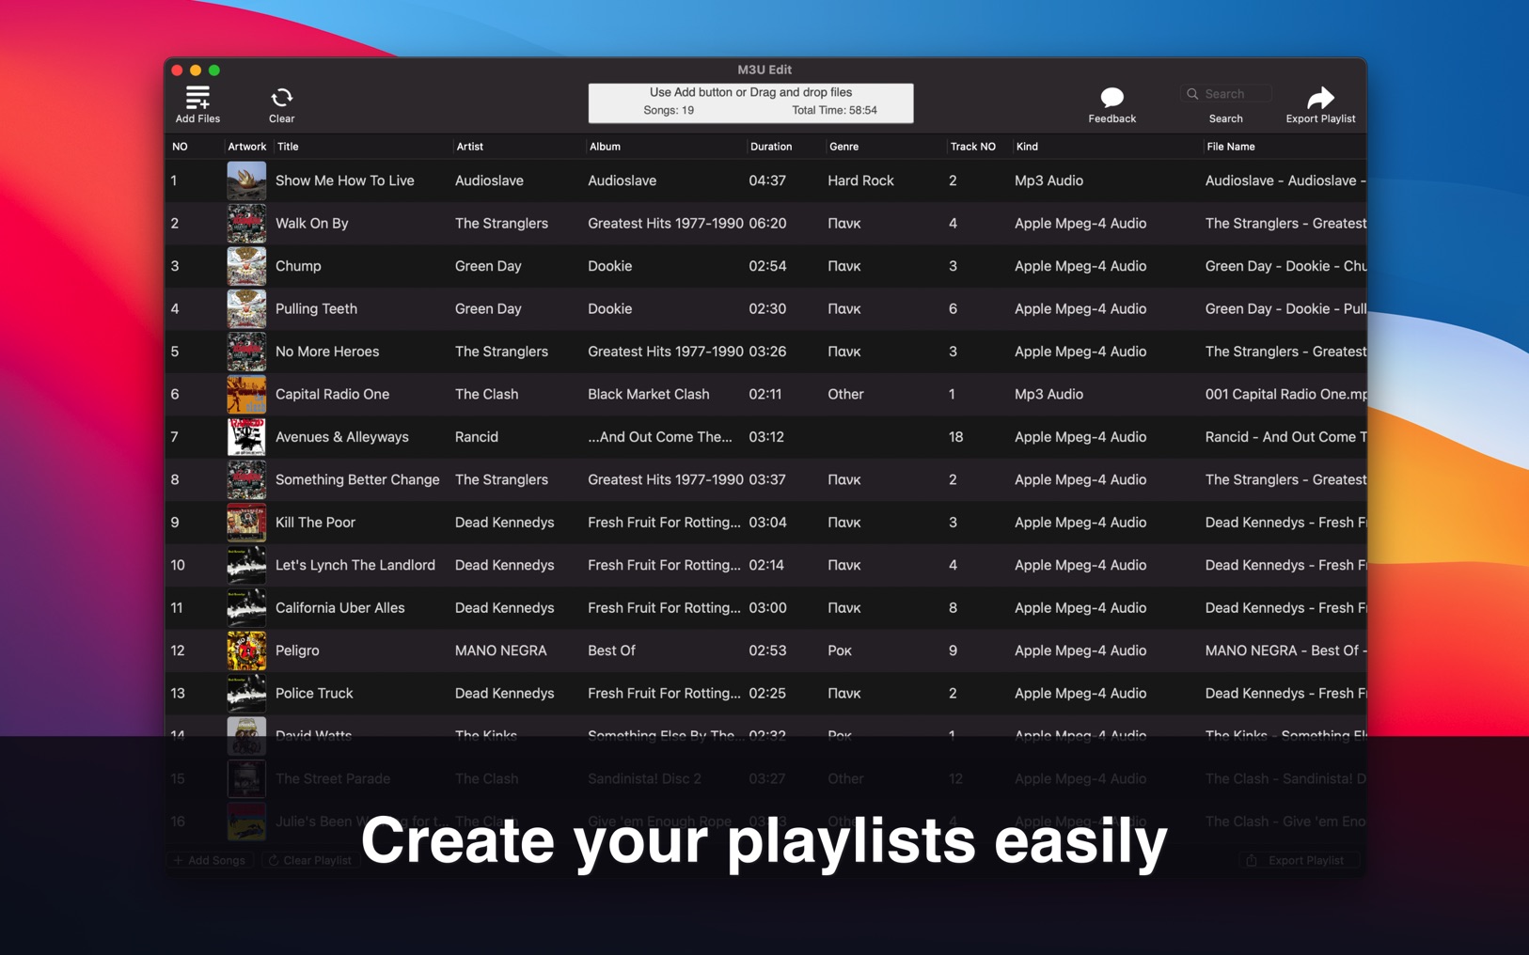
Task: Select the song title "Pulling Teeth"
Action: 316,309
